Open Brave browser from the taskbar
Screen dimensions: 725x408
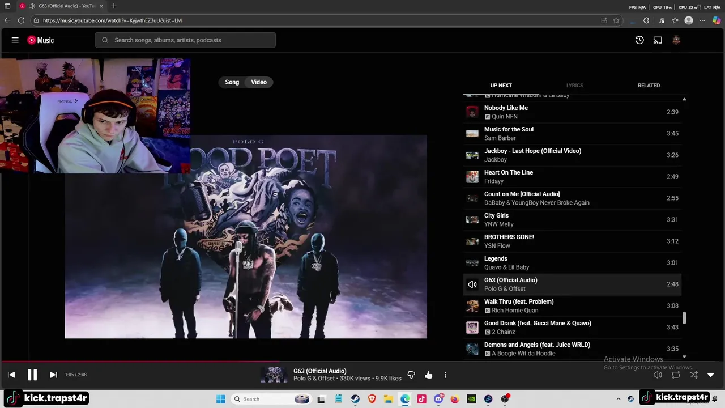point(372,399)
